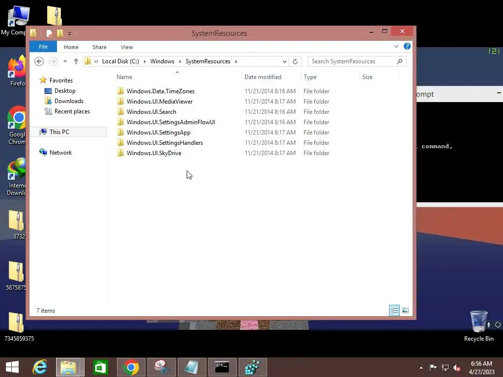This screenshot has width=503, height=377.
Task: Expand the arrow after Local Disk (C:)
Action: [145, 61]
